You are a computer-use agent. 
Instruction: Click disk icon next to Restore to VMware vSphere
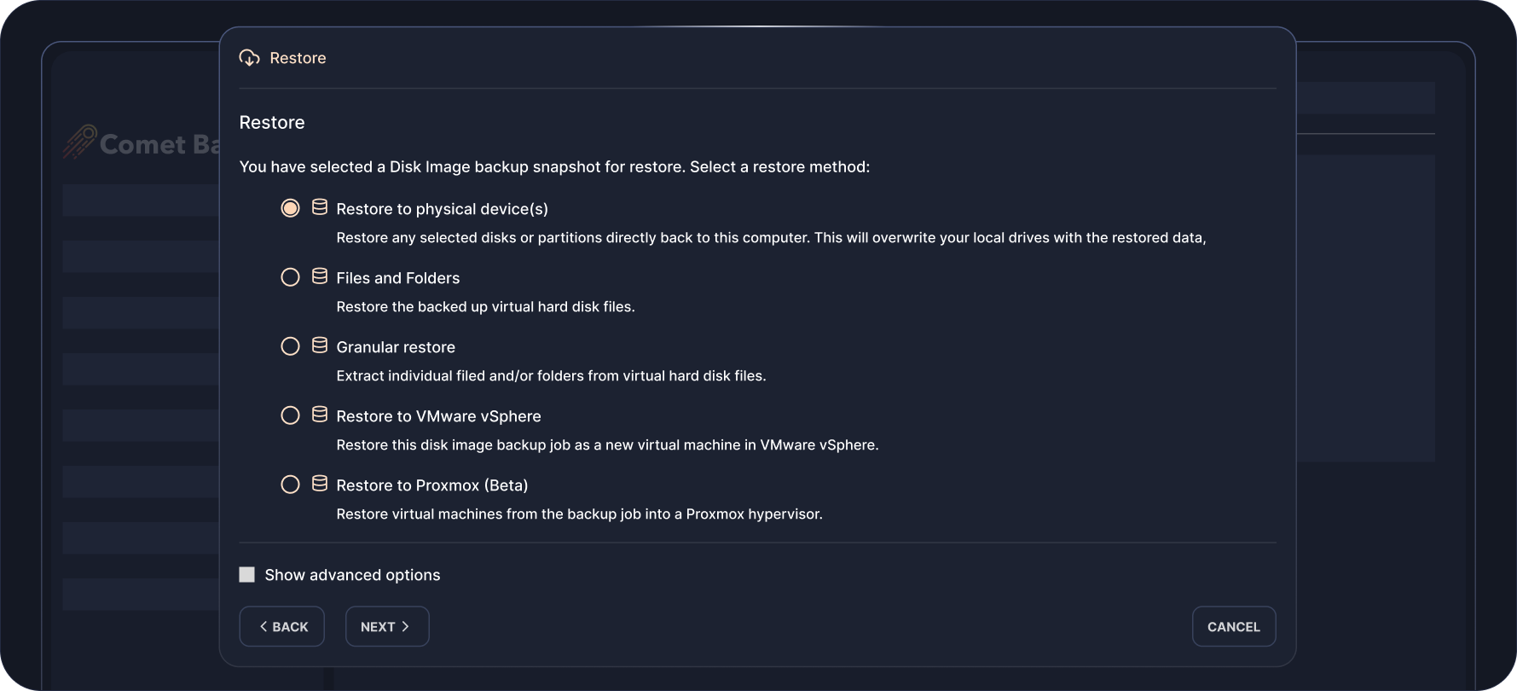[320, 415]
